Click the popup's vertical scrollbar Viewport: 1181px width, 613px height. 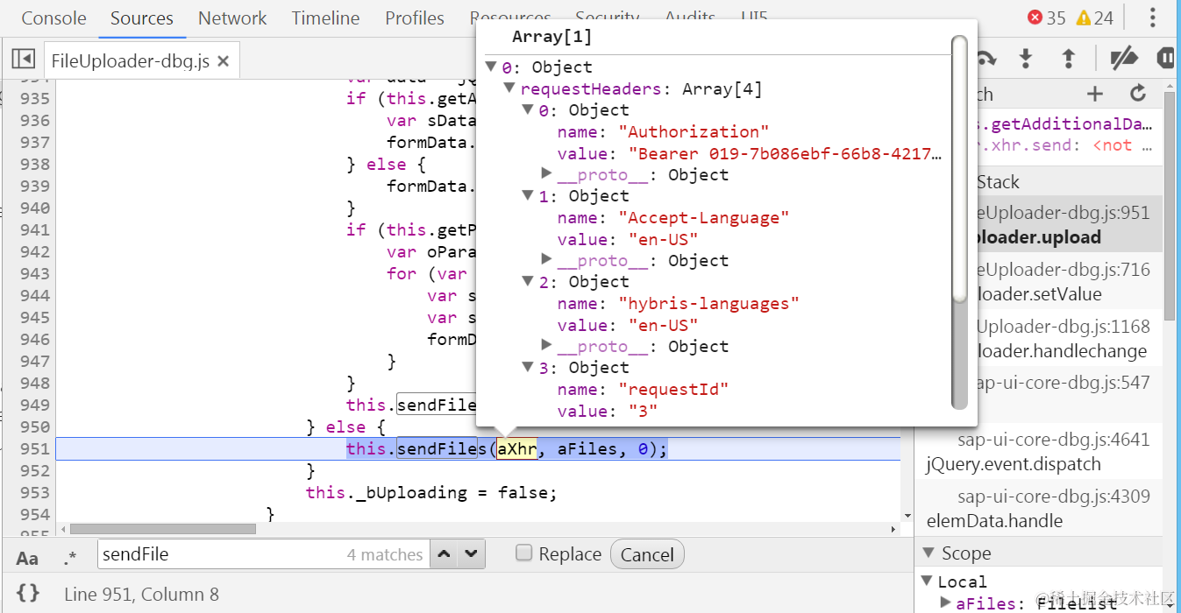coord(959,222)
